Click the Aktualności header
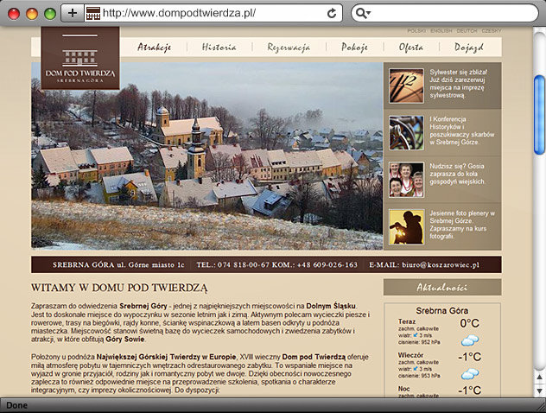The width and height of the screenshot is (546, 413). (442, 288)
